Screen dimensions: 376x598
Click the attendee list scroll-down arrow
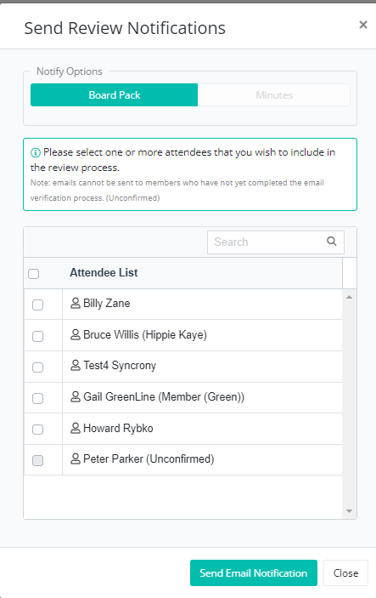(349, 511)
